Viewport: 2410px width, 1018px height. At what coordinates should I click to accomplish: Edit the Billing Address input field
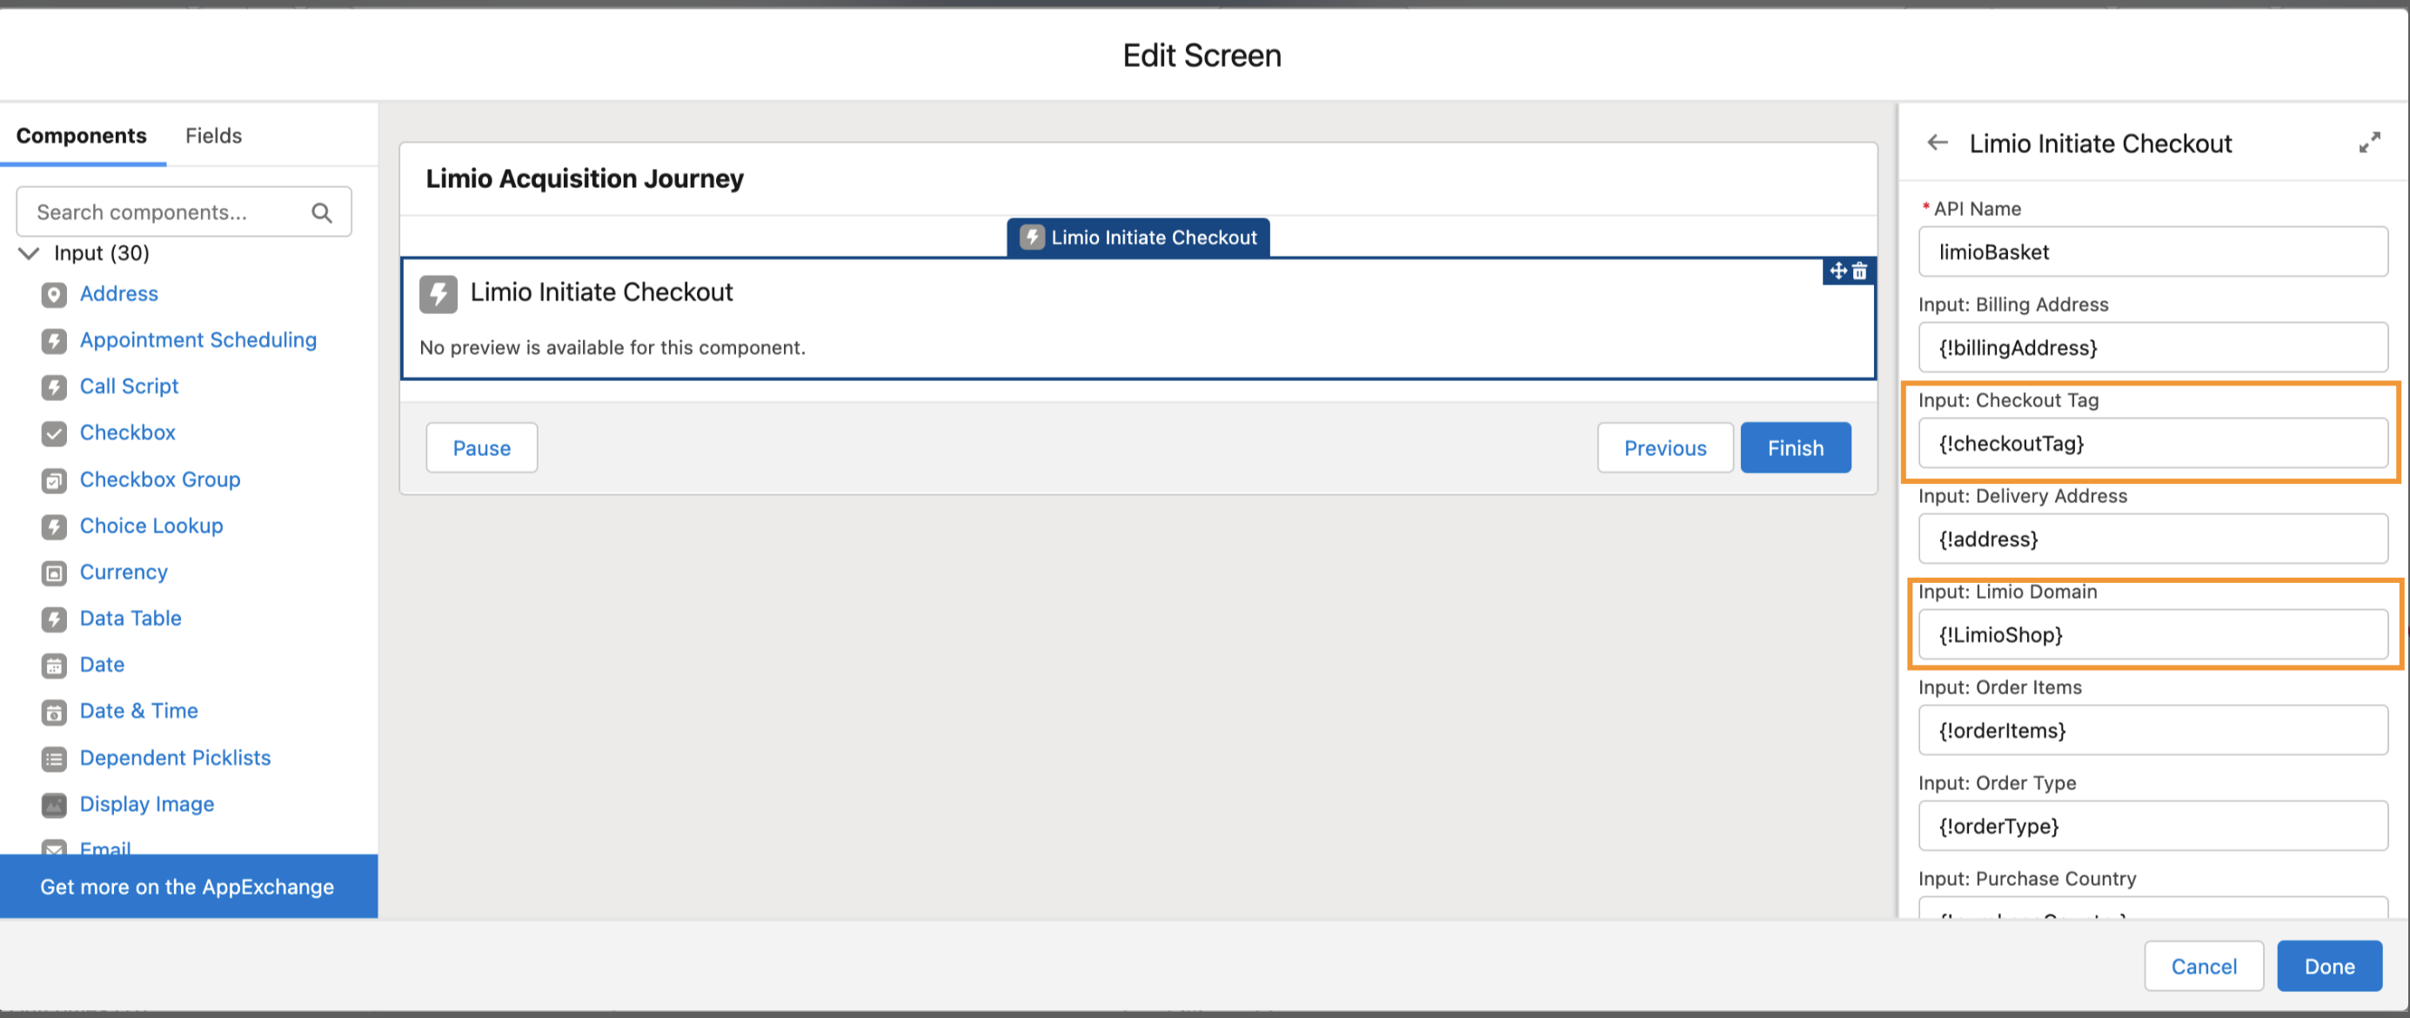(x=2152, y=348)
